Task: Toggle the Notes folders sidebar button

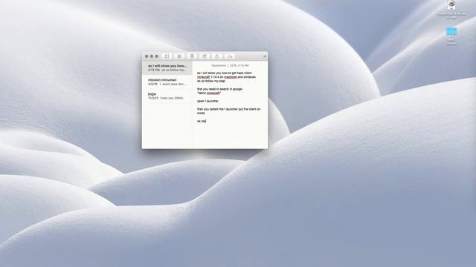Action: (x=167, y=56)
